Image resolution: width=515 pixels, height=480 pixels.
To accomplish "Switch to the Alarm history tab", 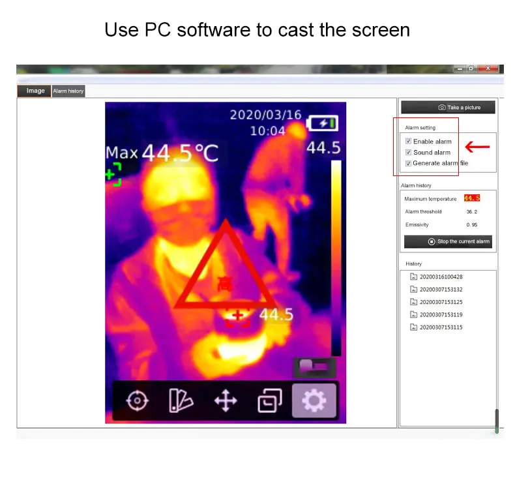I will pyautogui.click(x=68, y=91).
